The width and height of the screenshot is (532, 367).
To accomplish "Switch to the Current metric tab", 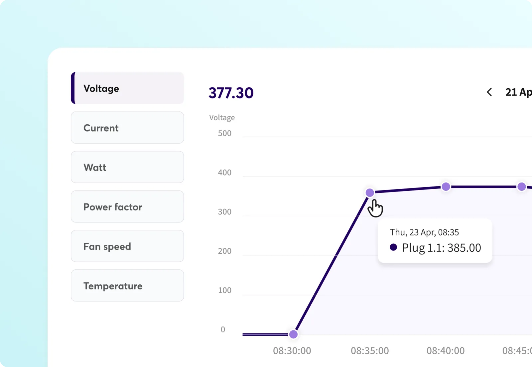I will click(127, 128).
